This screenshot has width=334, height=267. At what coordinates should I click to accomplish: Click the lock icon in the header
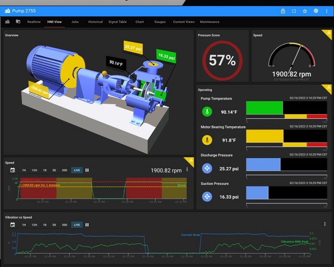pos(283,11)
